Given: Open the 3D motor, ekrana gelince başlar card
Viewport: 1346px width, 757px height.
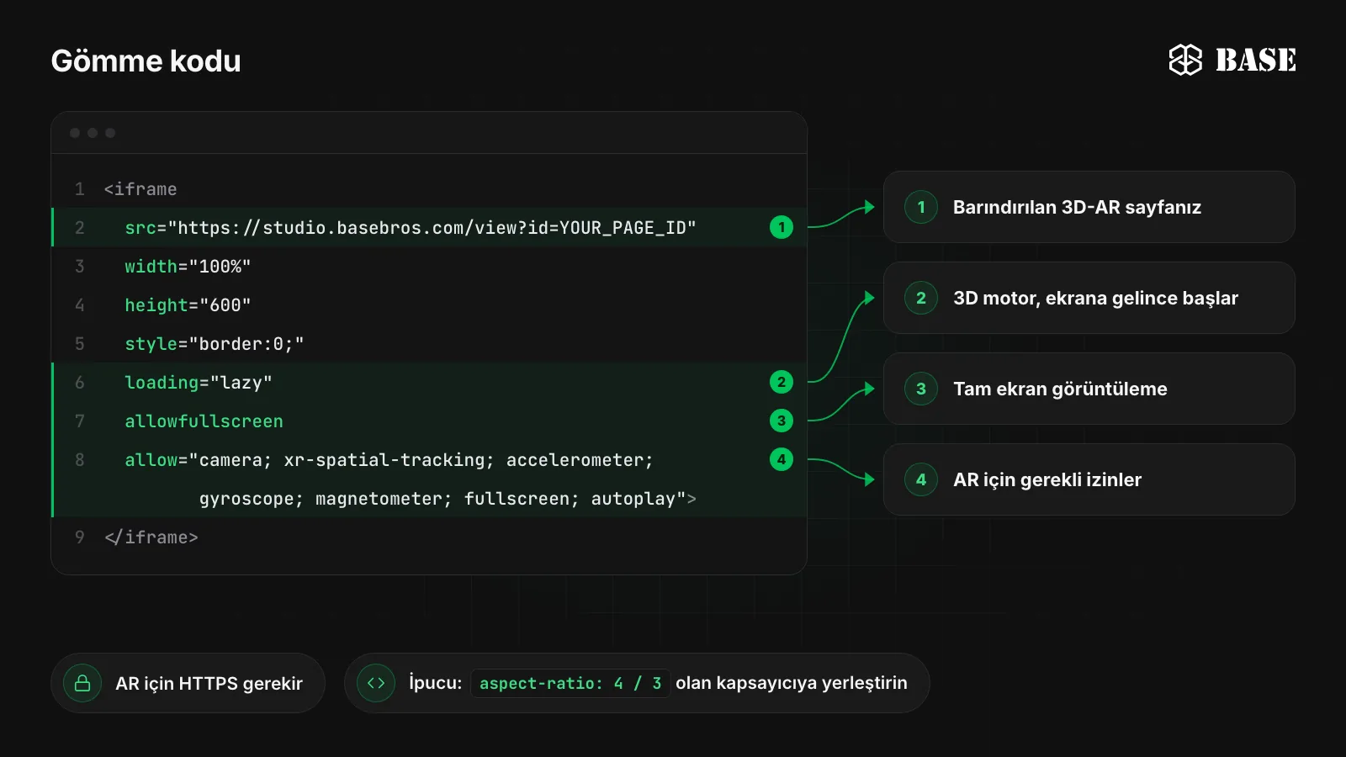Looking at the screenshot, I should click(x=1089, y=298).
